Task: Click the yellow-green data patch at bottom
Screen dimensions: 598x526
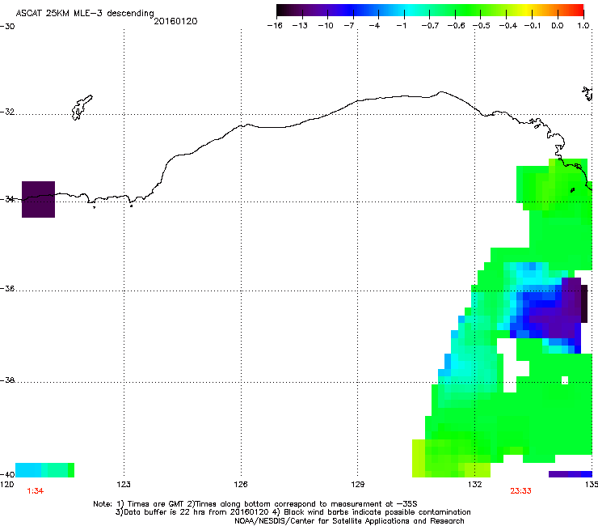Action: (450, 458)
